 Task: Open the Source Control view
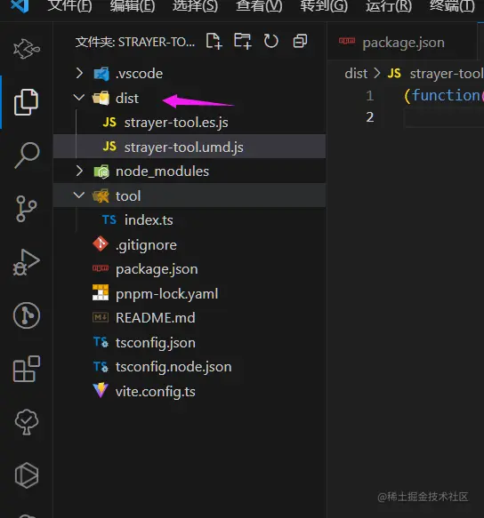pos(26,209)
